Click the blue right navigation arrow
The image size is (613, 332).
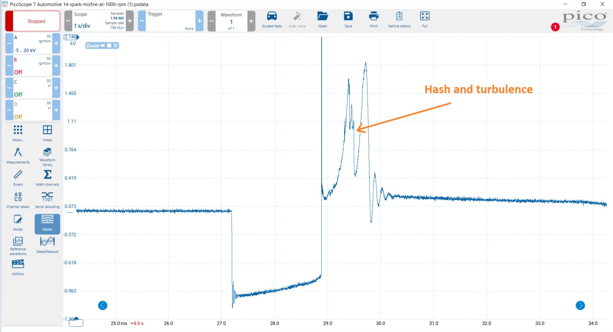[580, 306]
